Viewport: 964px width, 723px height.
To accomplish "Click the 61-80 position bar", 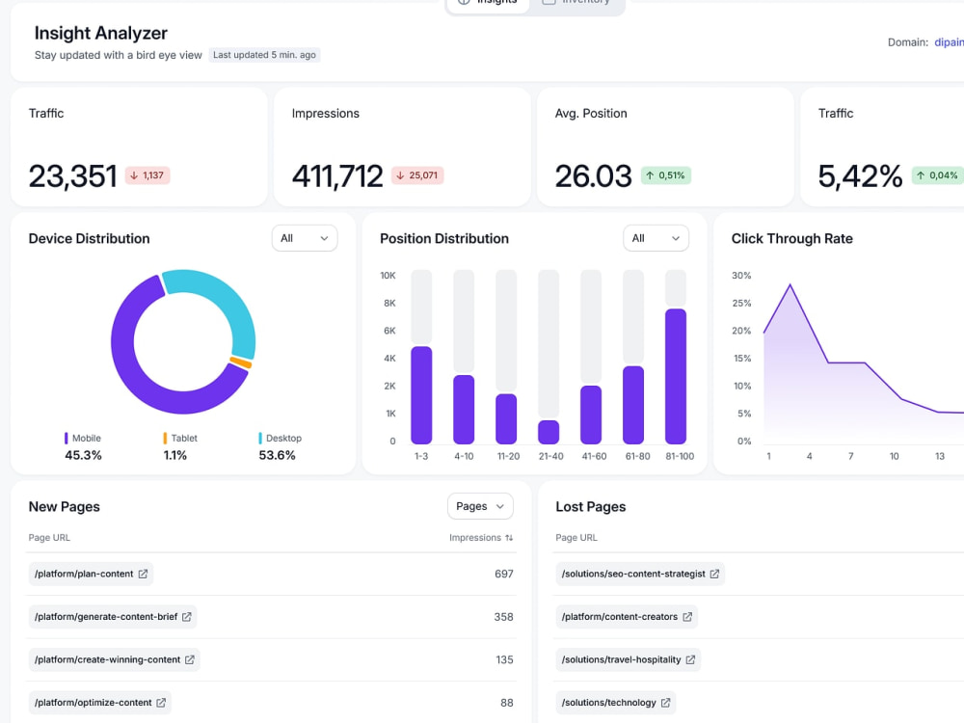I will click(x=634, y=405).
